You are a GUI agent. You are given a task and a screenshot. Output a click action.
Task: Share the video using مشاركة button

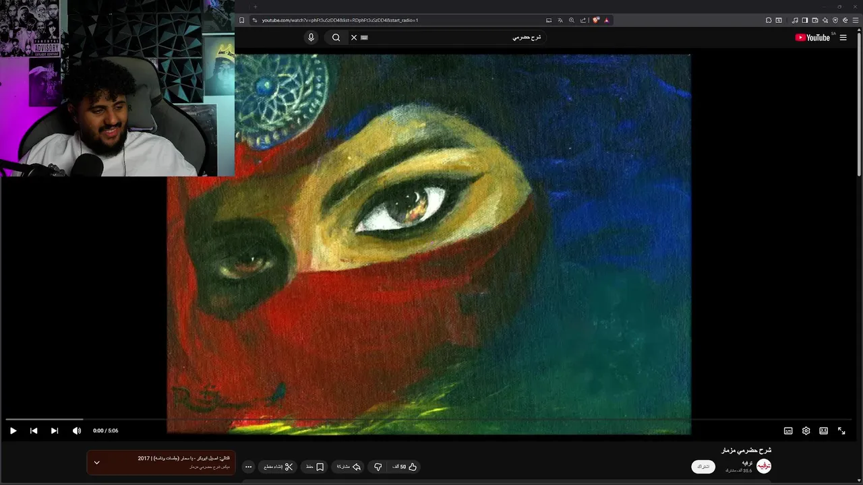click(349, 467)
